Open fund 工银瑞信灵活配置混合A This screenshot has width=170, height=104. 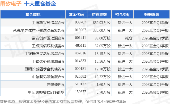point(44,54)
